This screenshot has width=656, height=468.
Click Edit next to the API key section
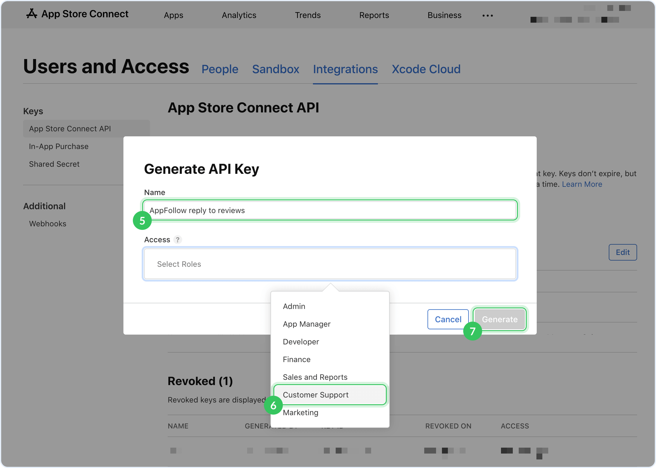(x=623, y=252)
